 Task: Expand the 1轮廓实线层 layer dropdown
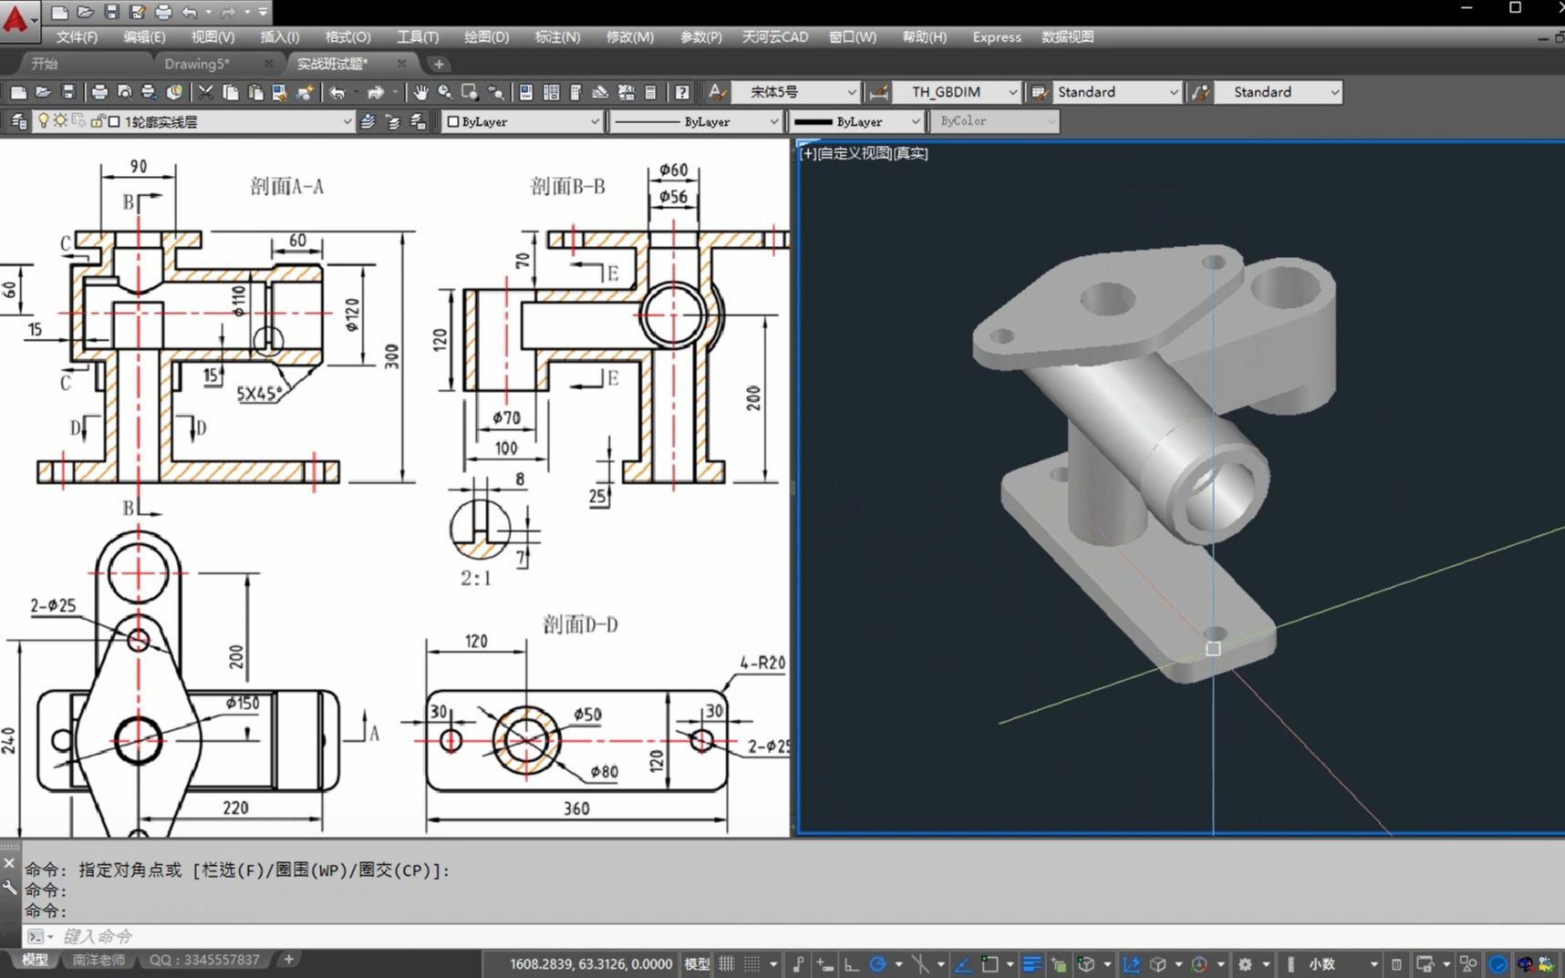[x=347, y=121]
